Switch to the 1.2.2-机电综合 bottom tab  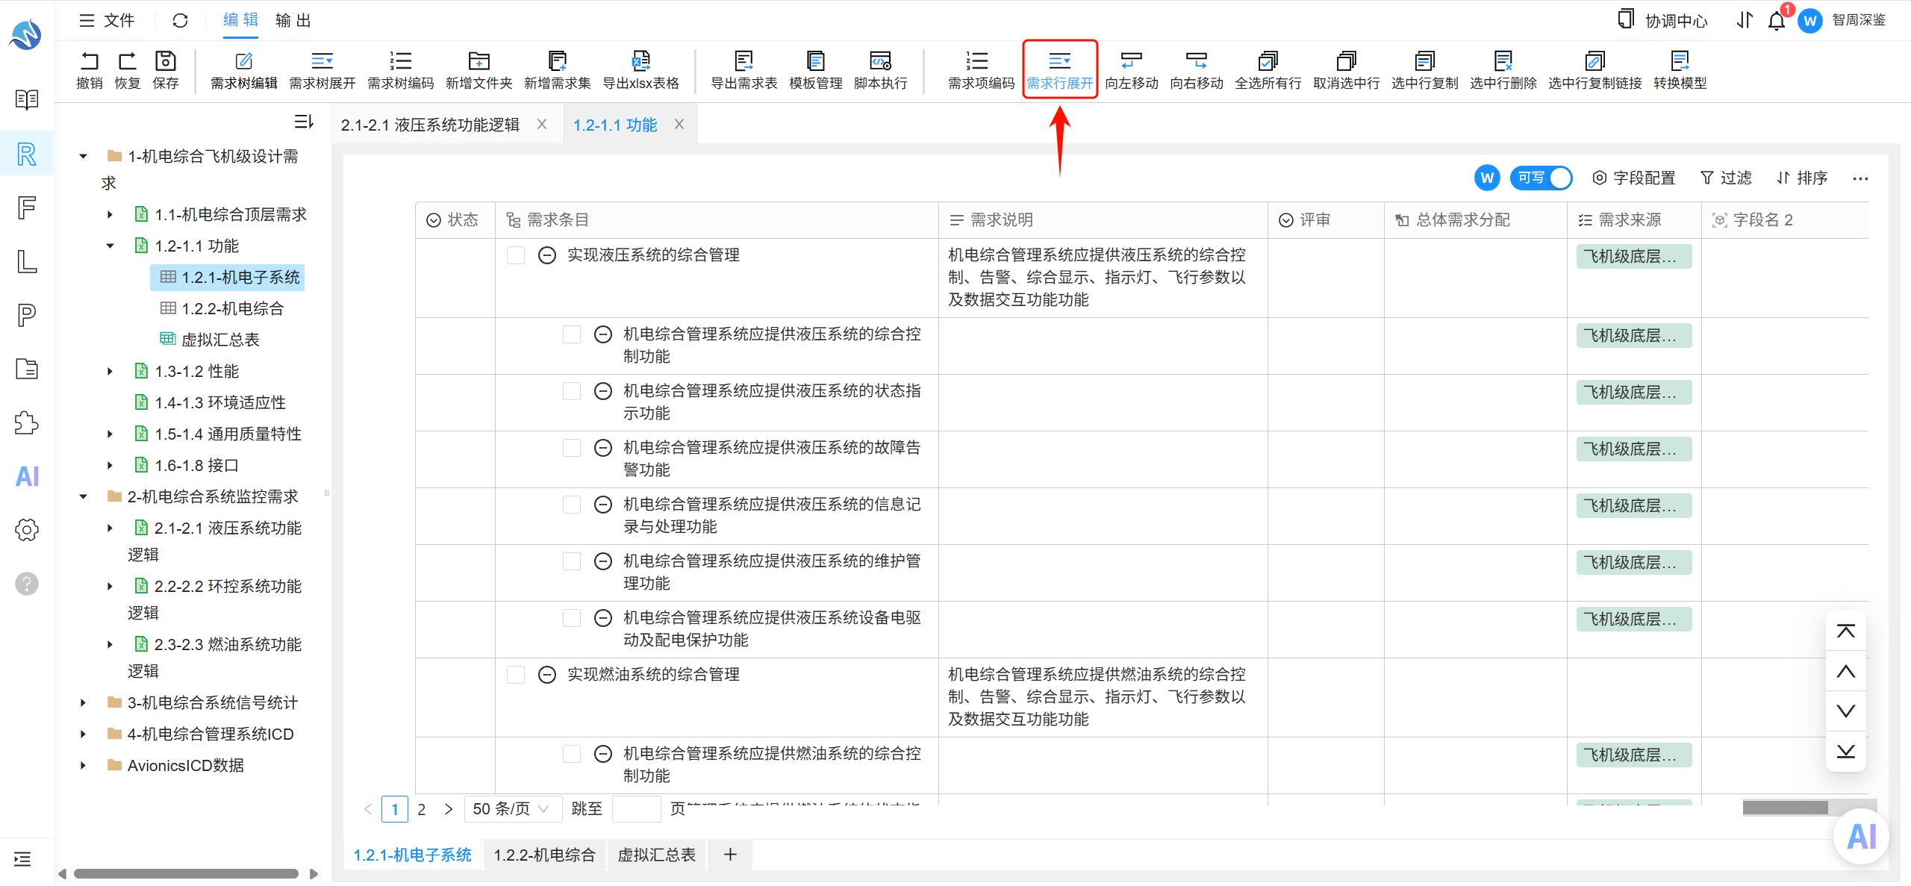pos(544,855)
